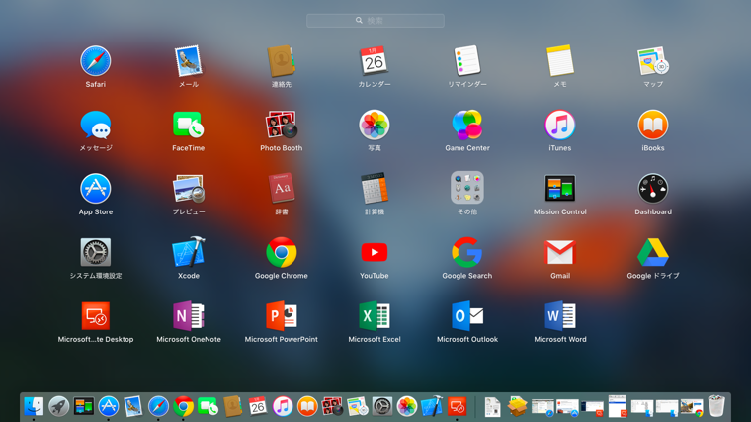This screenshot has height=422, width=751.
Task: Open FaceTime from the Launchpad grid
Action: tap(188, 126)
